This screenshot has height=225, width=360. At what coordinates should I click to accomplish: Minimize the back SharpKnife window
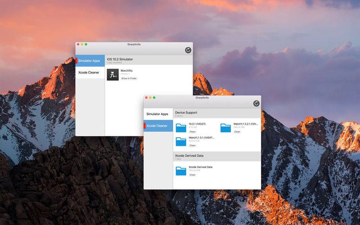point(82,44)
